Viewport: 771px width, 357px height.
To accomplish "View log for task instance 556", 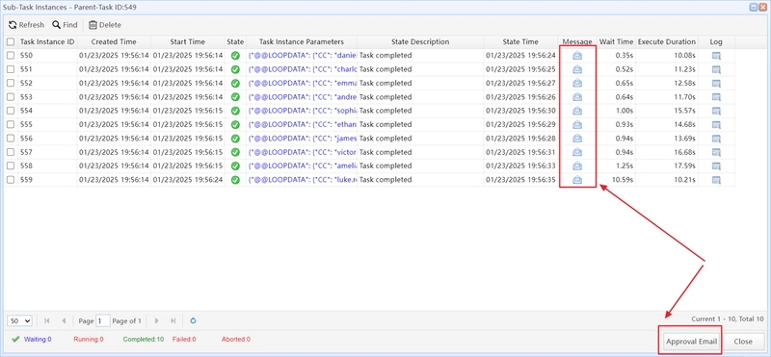I will [x=716, y=139].
